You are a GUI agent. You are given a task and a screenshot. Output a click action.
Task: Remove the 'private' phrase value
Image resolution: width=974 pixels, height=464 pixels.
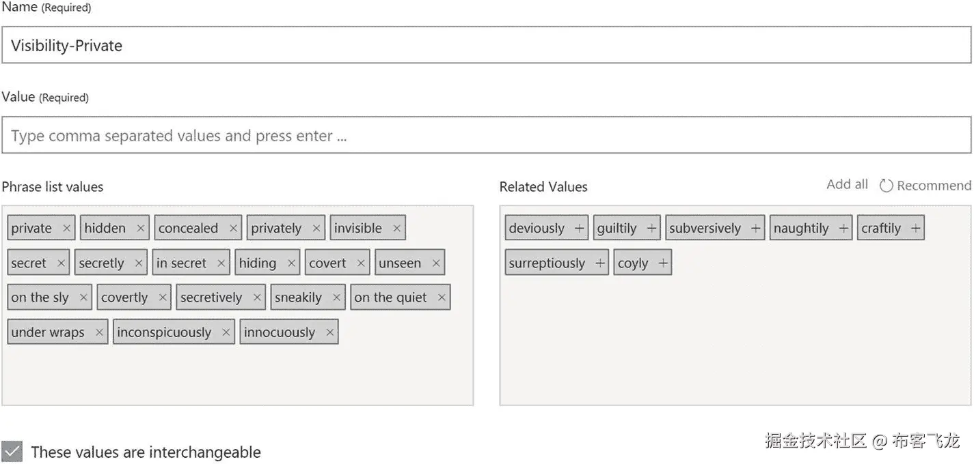(66, 229)
